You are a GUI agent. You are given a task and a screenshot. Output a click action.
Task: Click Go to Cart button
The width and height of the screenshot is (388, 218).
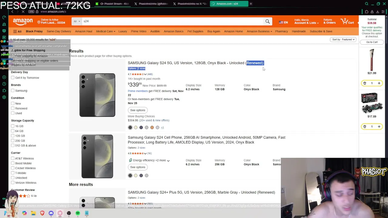click(x=372, y=42)
